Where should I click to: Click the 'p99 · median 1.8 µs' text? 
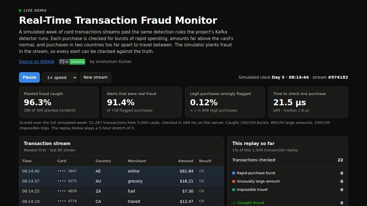(x=291, y=111)
